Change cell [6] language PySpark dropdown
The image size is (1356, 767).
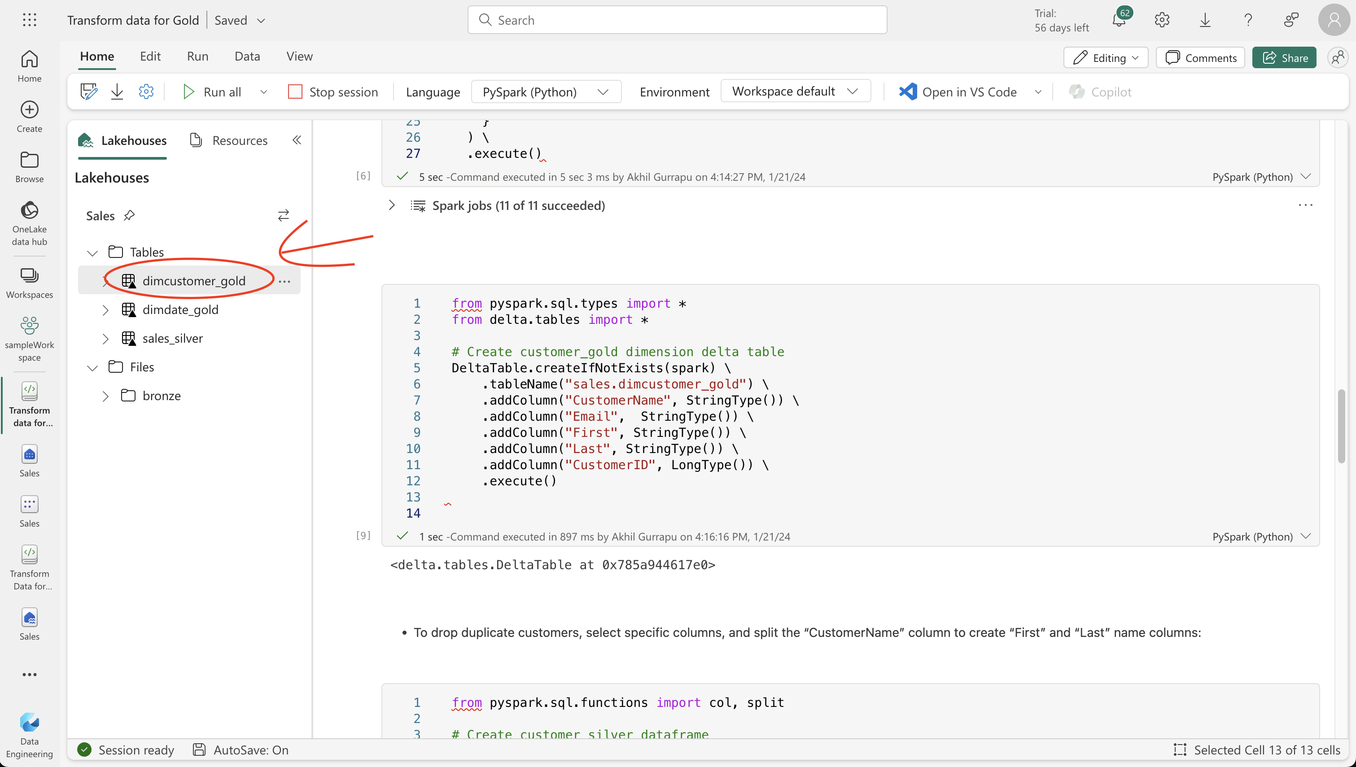tap(1261, 176)
